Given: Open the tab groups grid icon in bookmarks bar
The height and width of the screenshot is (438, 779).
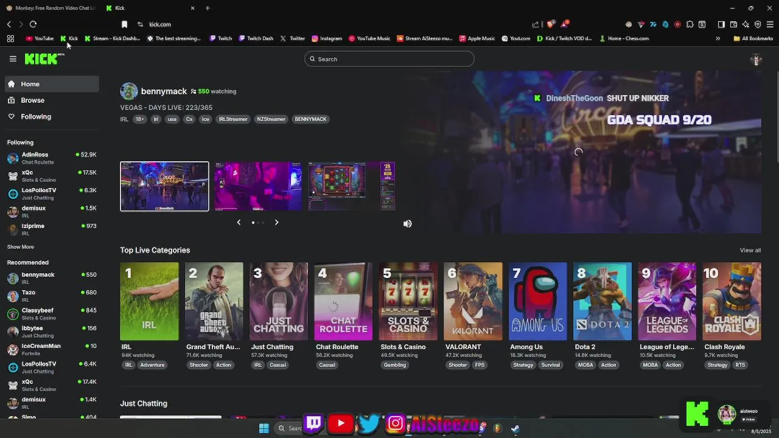Looking at the screenshot, I should [10, 38].
